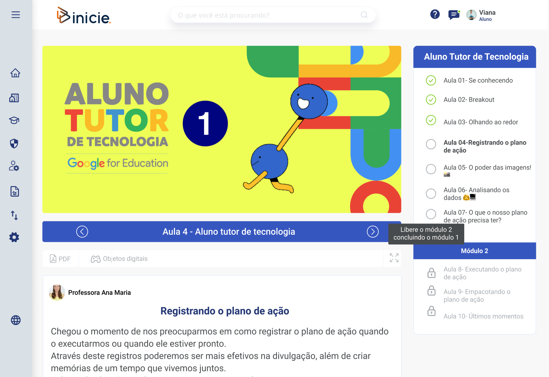Click the locked Aula 10 padlock icon
The width and height of the screenshot is (549, 377).
click(x=431, y=311)
